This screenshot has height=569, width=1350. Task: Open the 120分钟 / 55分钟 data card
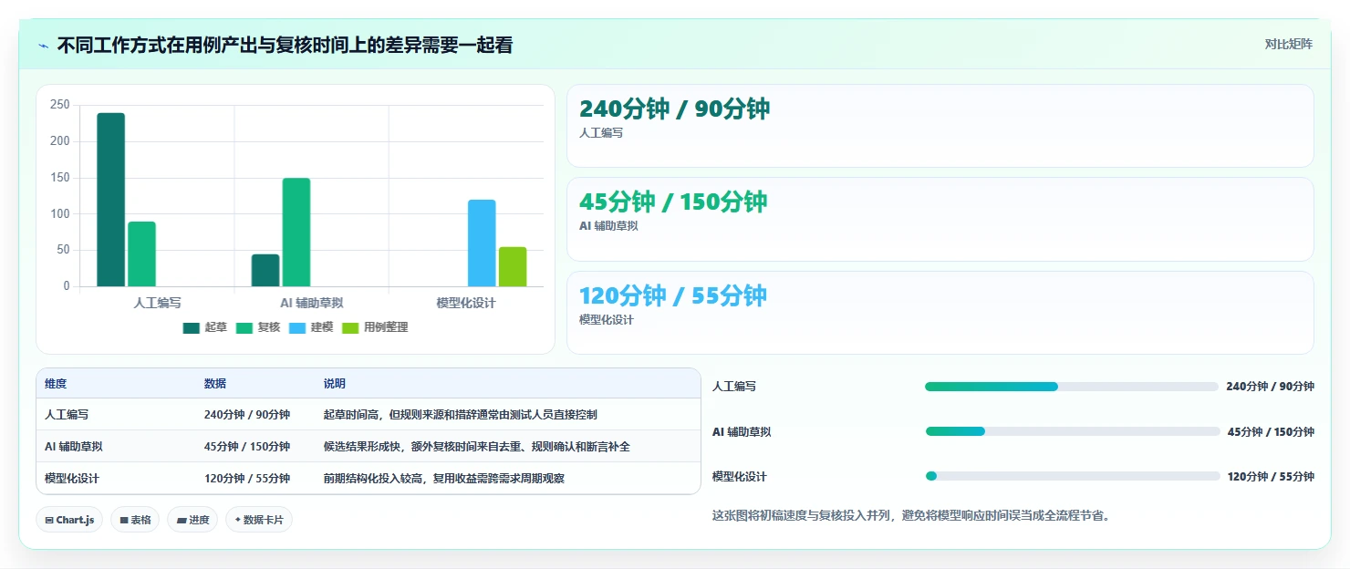(940, 313)
